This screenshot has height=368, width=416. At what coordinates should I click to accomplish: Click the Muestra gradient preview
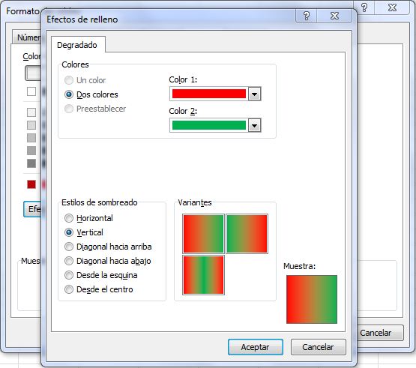pos(312,299)
